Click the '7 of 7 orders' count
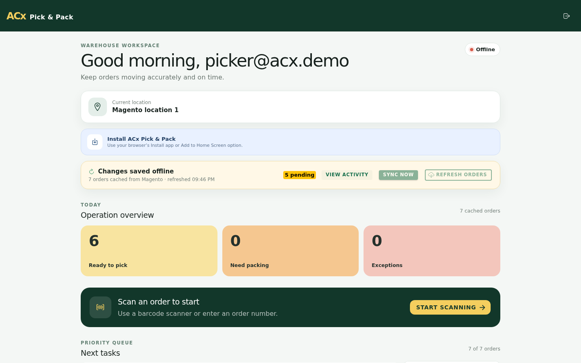581x363 pixels. tap(484, 349)
